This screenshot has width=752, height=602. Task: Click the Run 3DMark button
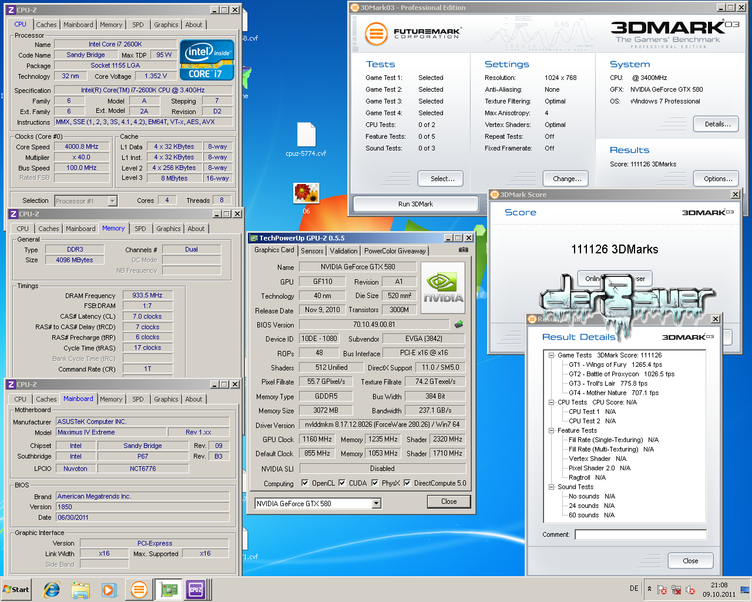415,204
